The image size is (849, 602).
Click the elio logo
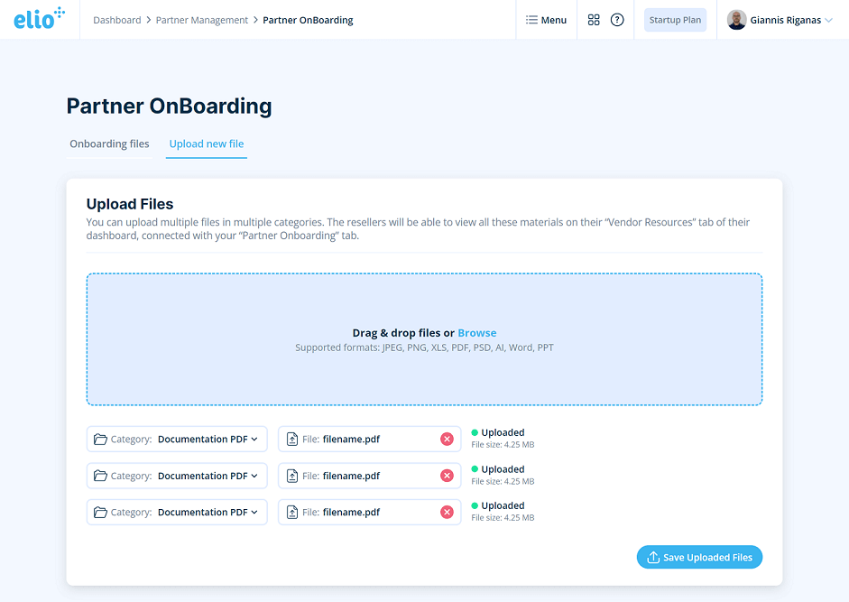(x=38, y=19)
